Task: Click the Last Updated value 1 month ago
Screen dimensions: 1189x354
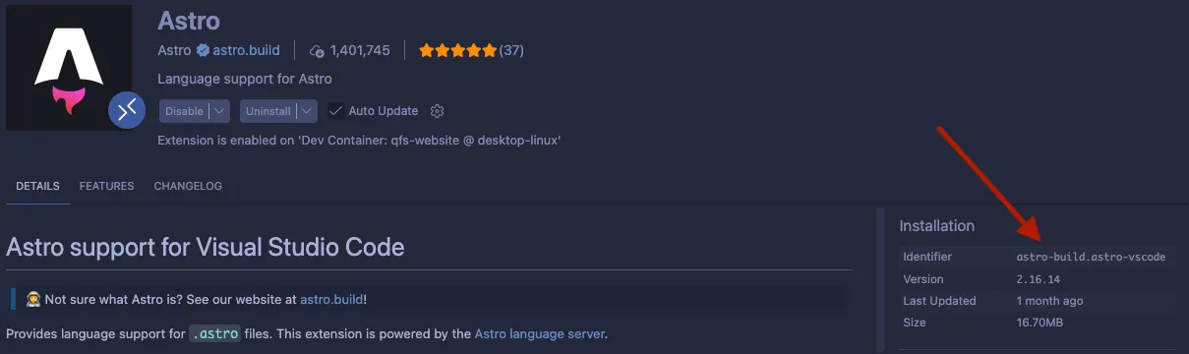Action: pos(1049,301)
